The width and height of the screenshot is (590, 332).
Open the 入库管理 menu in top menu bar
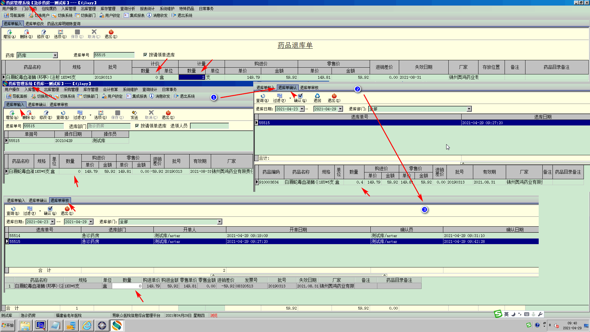(x=69, y=9)
